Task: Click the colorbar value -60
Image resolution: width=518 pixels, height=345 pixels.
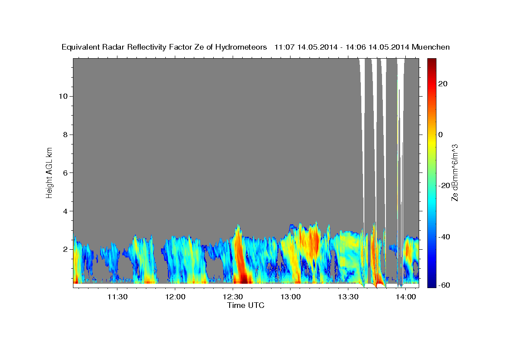Action: 444,285
